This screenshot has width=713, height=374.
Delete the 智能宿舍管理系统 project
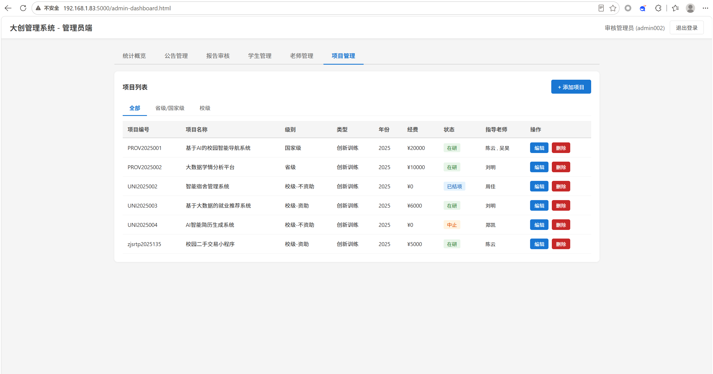[x=561, y=186]
